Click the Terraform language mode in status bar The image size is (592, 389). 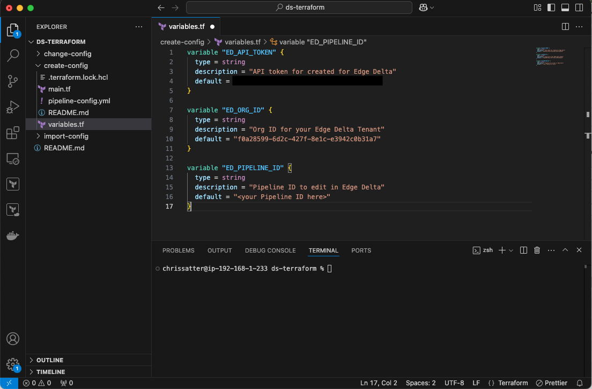513,383
